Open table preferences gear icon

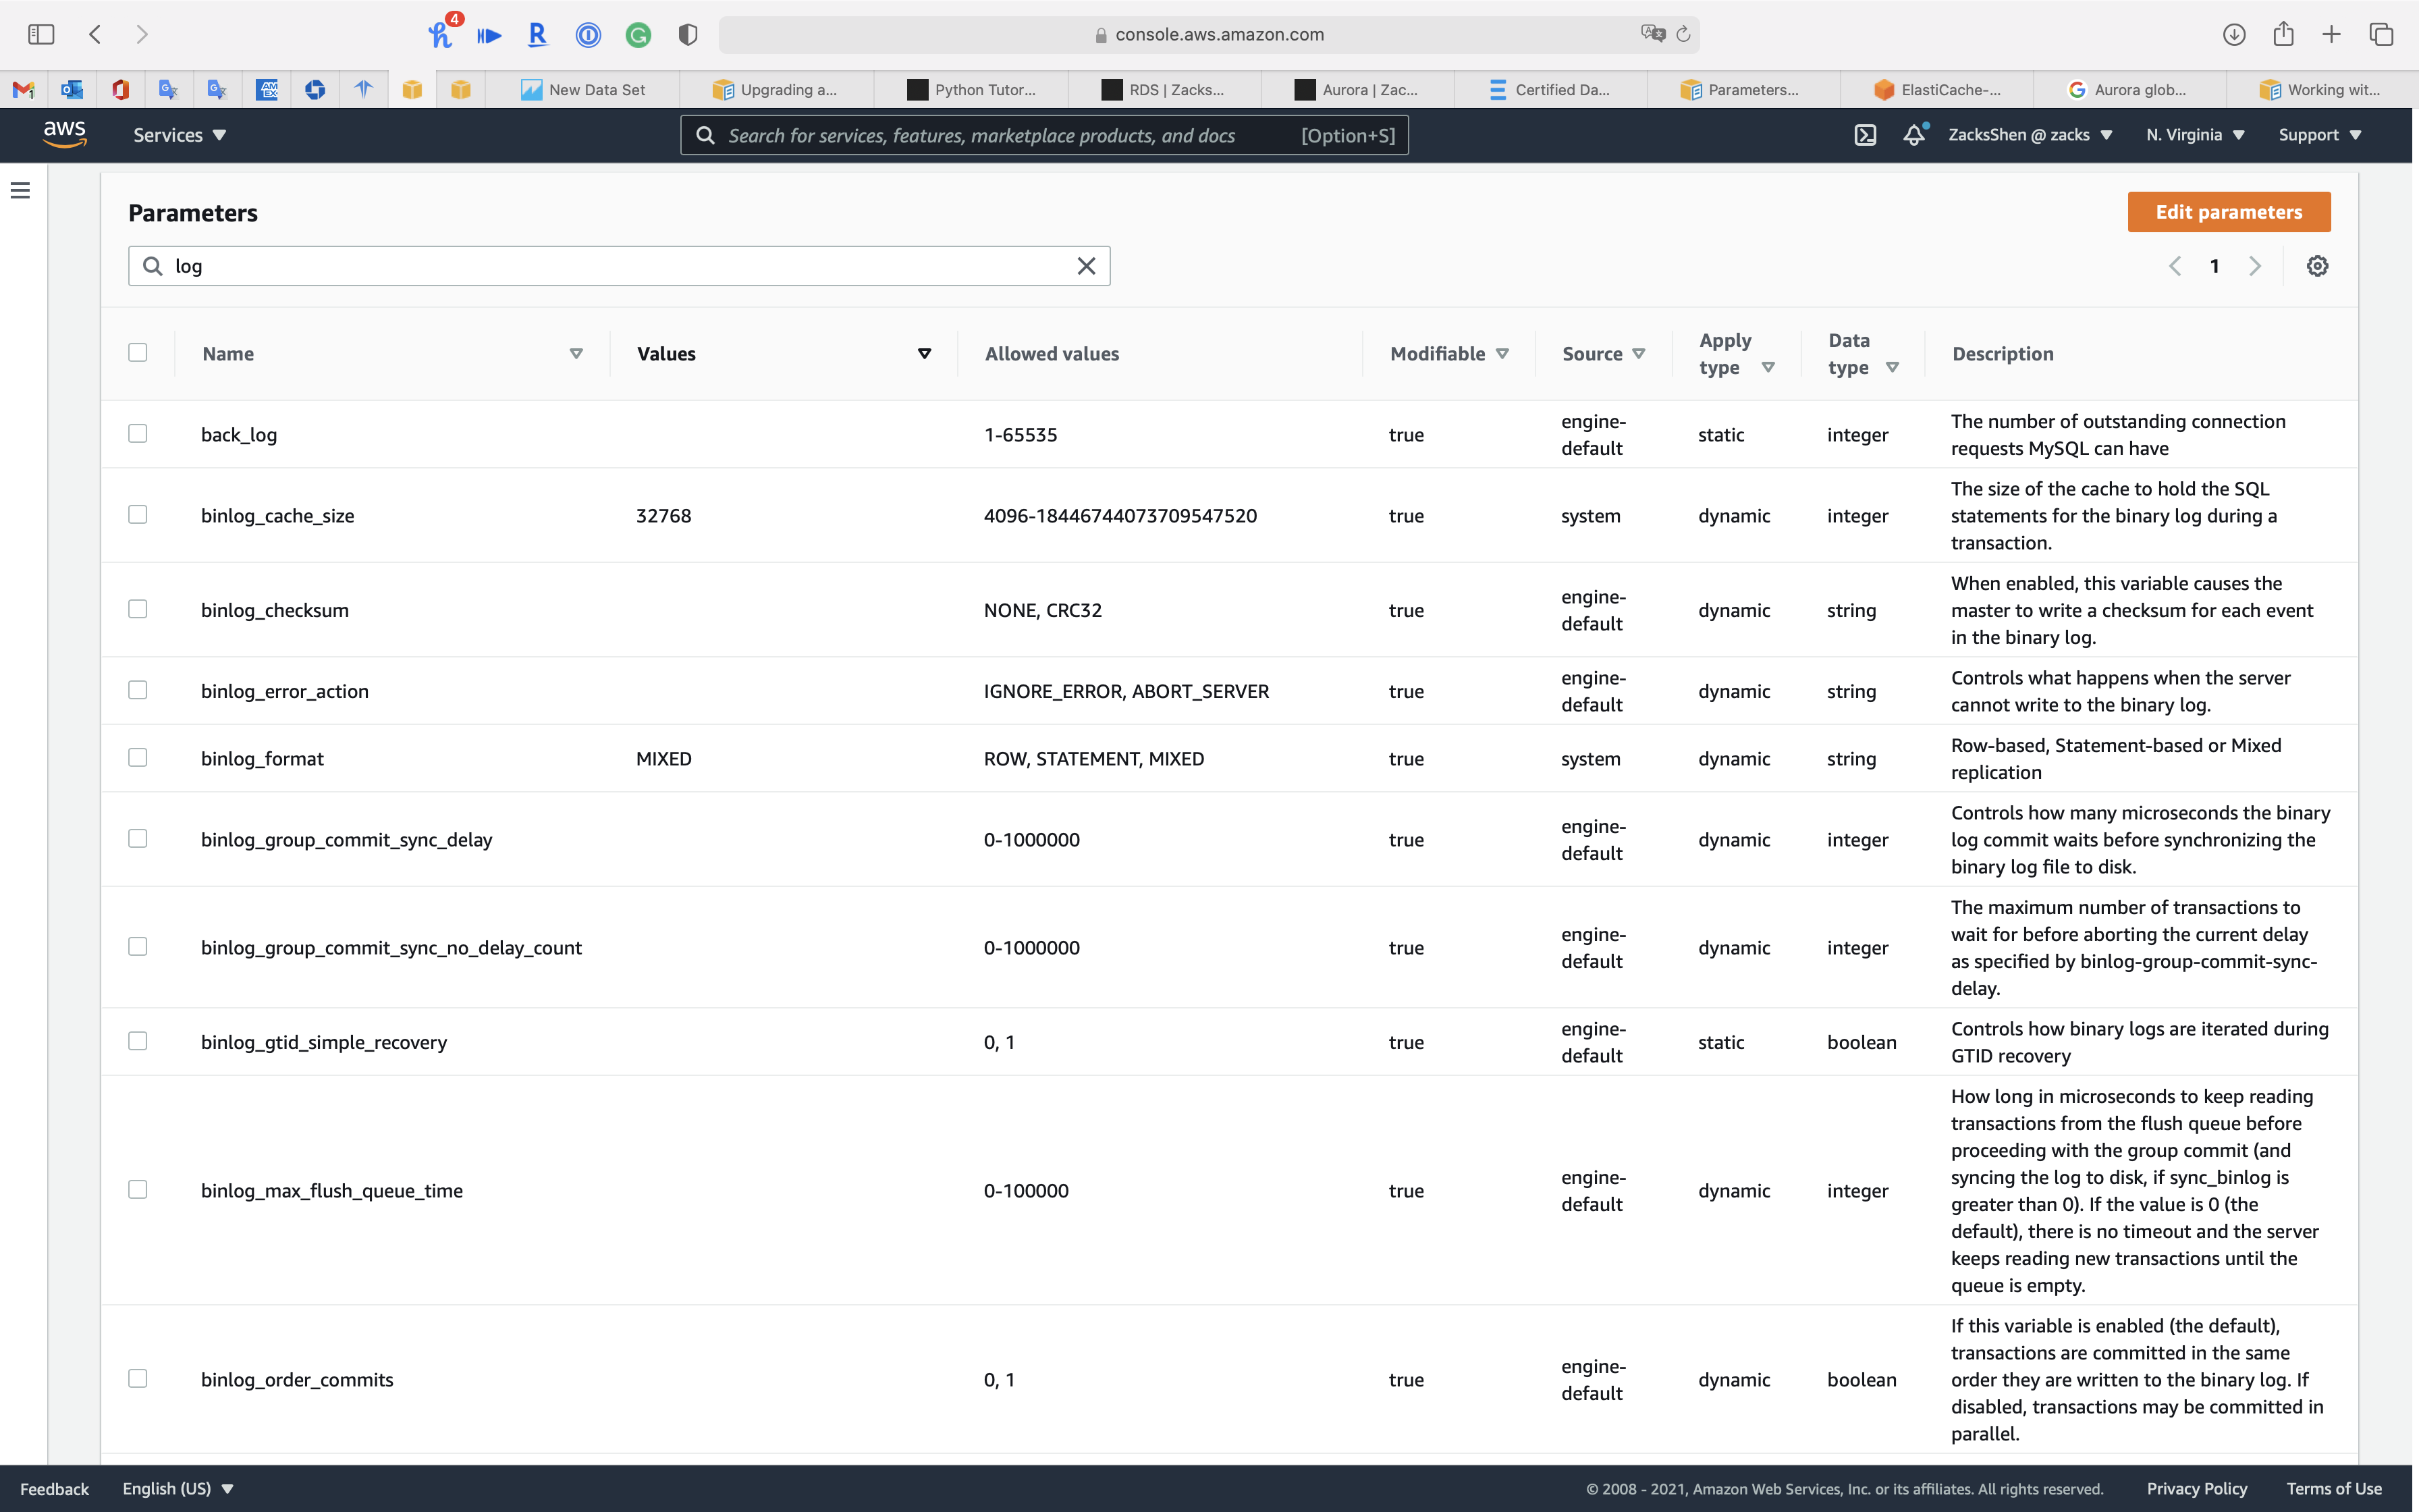tap(2317, 266)
